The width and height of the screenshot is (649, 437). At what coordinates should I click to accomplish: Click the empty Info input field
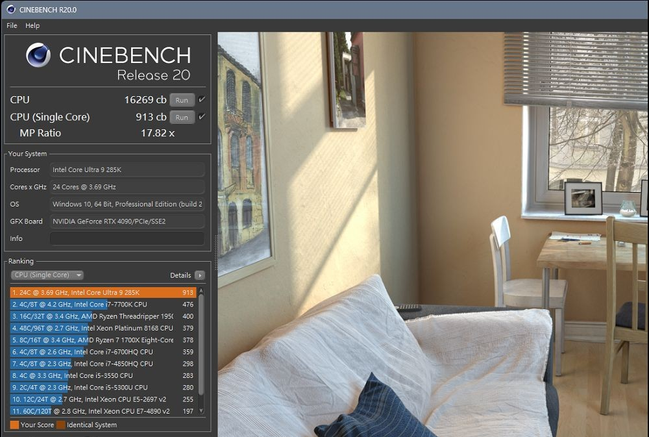(127, 238)
